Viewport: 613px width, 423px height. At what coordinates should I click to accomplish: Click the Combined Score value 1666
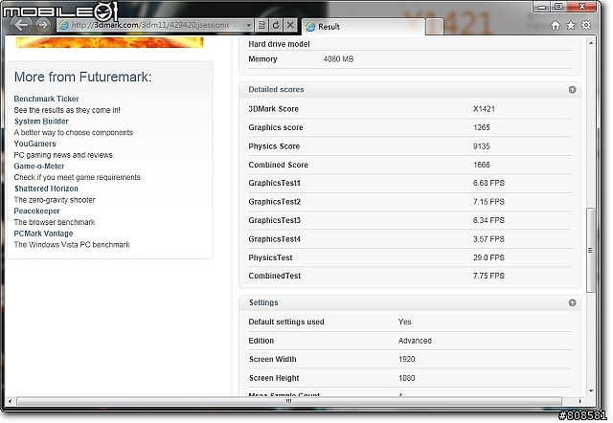481,165
